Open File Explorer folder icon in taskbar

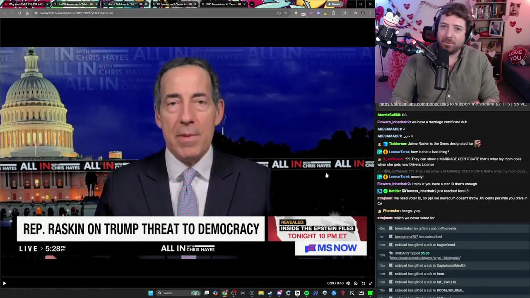pyautogui.click(x=261, y=293)
